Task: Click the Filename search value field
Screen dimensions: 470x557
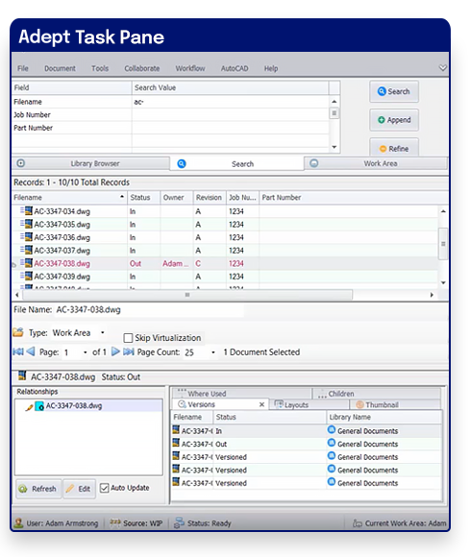Action: 231,102
